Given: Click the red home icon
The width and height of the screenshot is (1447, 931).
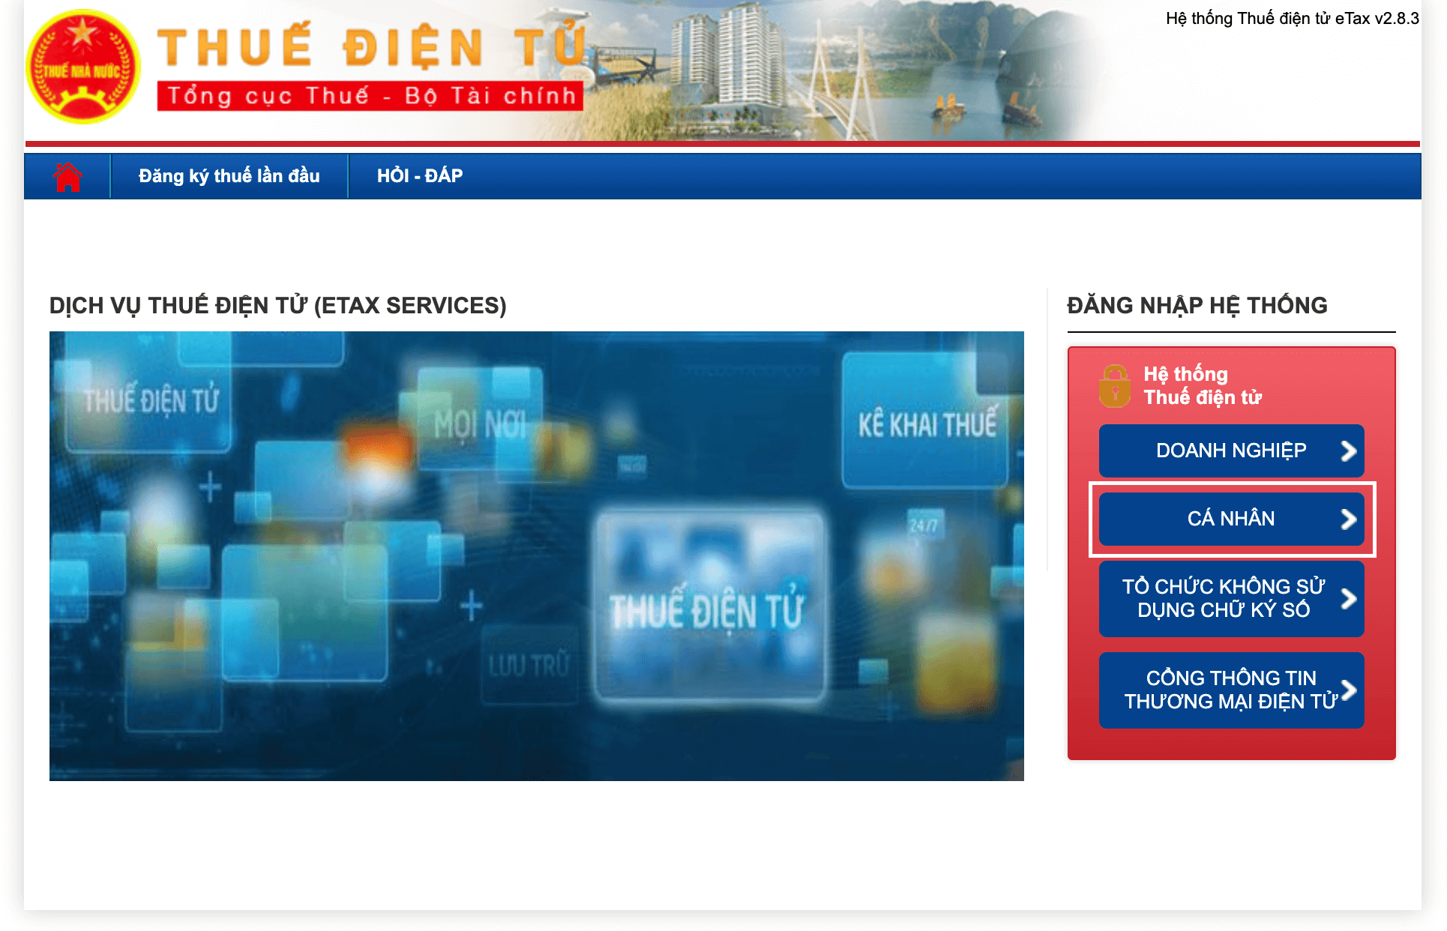Looking at the screenshot, I should coord(67,177).
